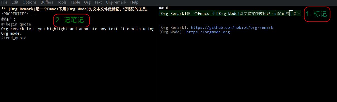Follow the https://orgmode.org link

coord(208,32)
